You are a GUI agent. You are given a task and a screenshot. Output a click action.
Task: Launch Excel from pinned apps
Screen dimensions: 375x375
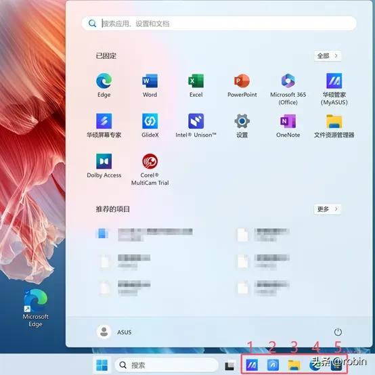tap(196, 85)
